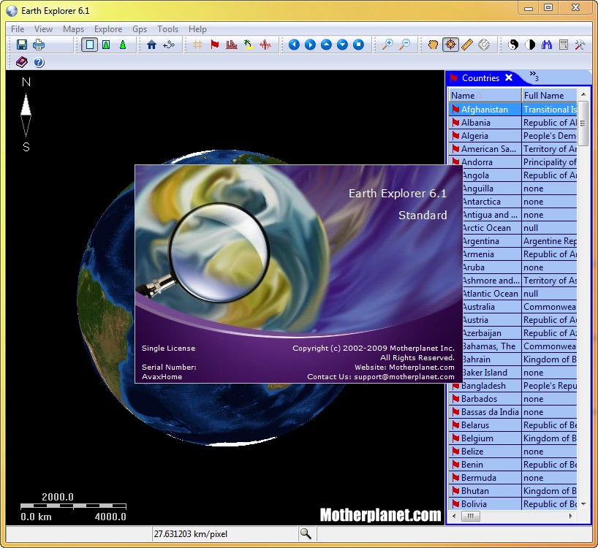This screenshot has width=598, height=548.
Task: Click the Home view icon
Action: click(152, 45)
